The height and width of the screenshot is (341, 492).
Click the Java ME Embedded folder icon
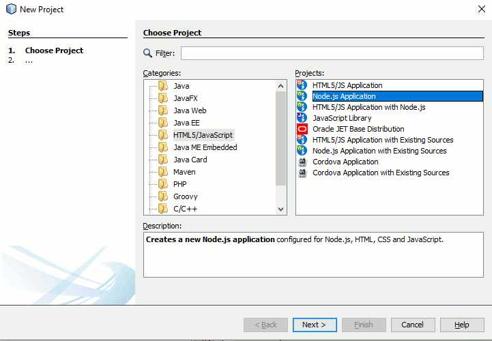(x=163, y=147)
